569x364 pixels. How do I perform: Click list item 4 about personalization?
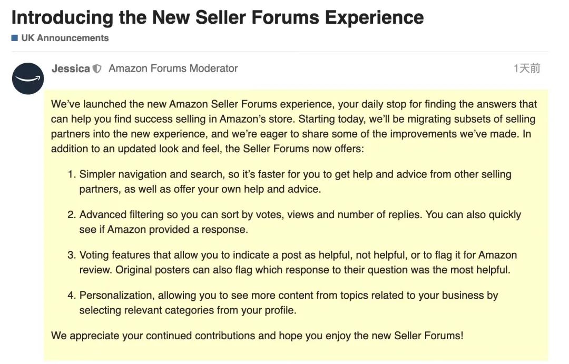pos(283,302)
